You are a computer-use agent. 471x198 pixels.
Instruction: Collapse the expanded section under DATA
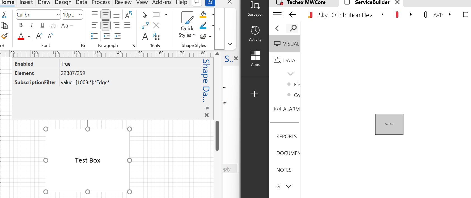(x=290, y=74)
